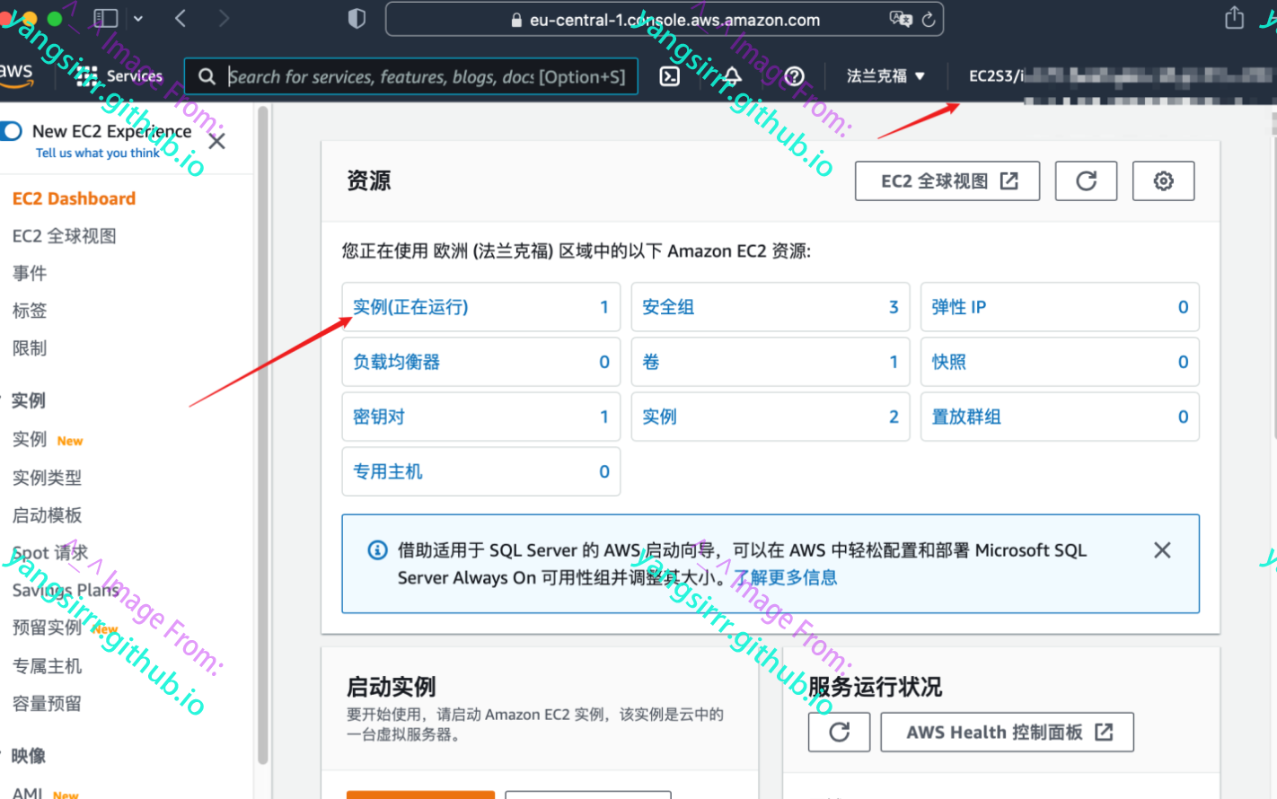Open the Safari share icon

pyautogui.click(x=1235, y=18)
